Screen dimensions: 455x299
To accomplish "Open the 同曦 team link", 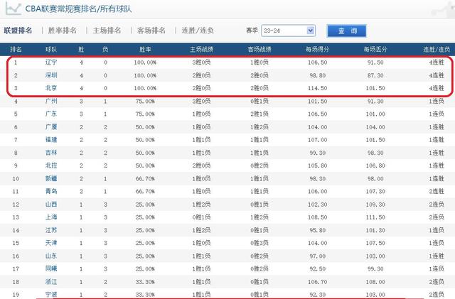I will pyautogui.click(x=51, y=268).
